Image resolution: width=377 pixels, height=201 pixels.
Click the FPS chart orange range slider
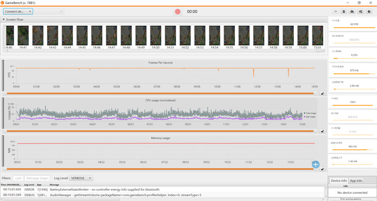pyautogui.click(x=160, y=94)
